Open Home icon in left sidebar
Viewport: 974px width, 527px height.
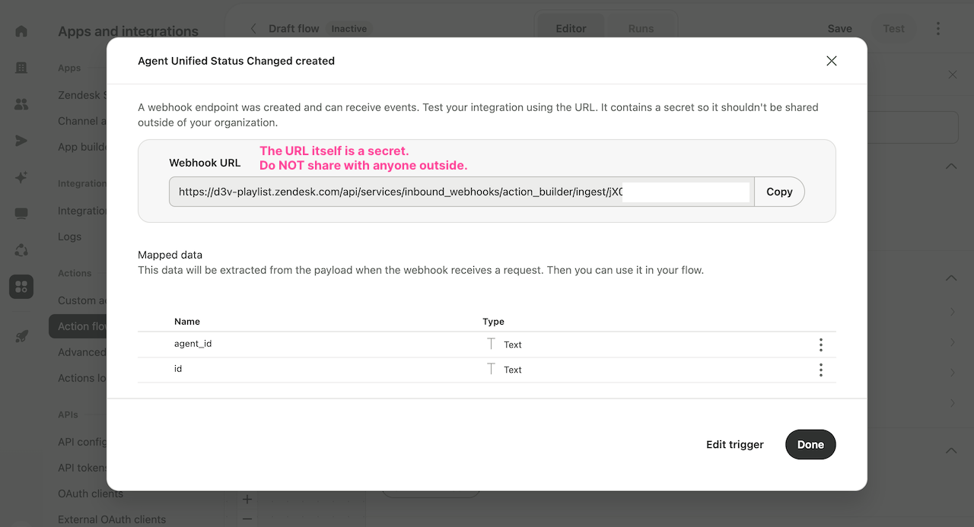[x=21, y=31]
